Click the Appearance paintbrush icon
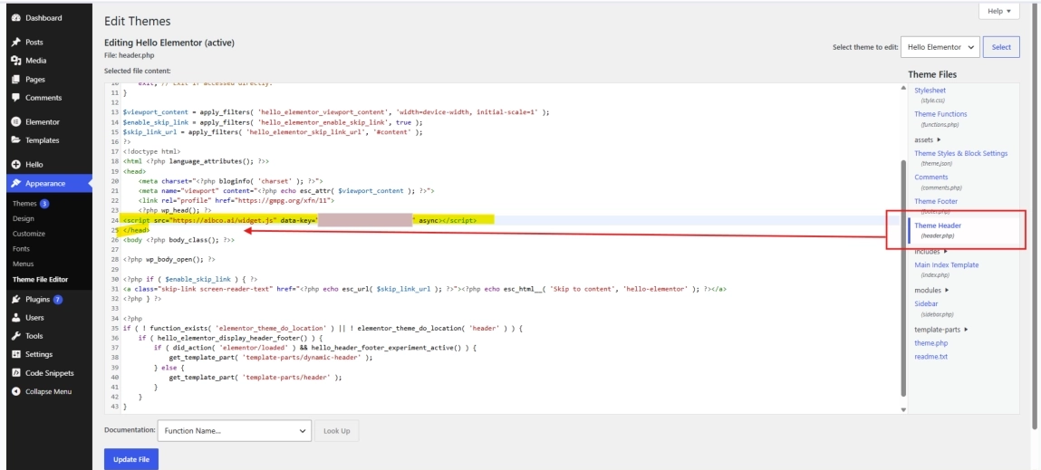 (16, 183)
